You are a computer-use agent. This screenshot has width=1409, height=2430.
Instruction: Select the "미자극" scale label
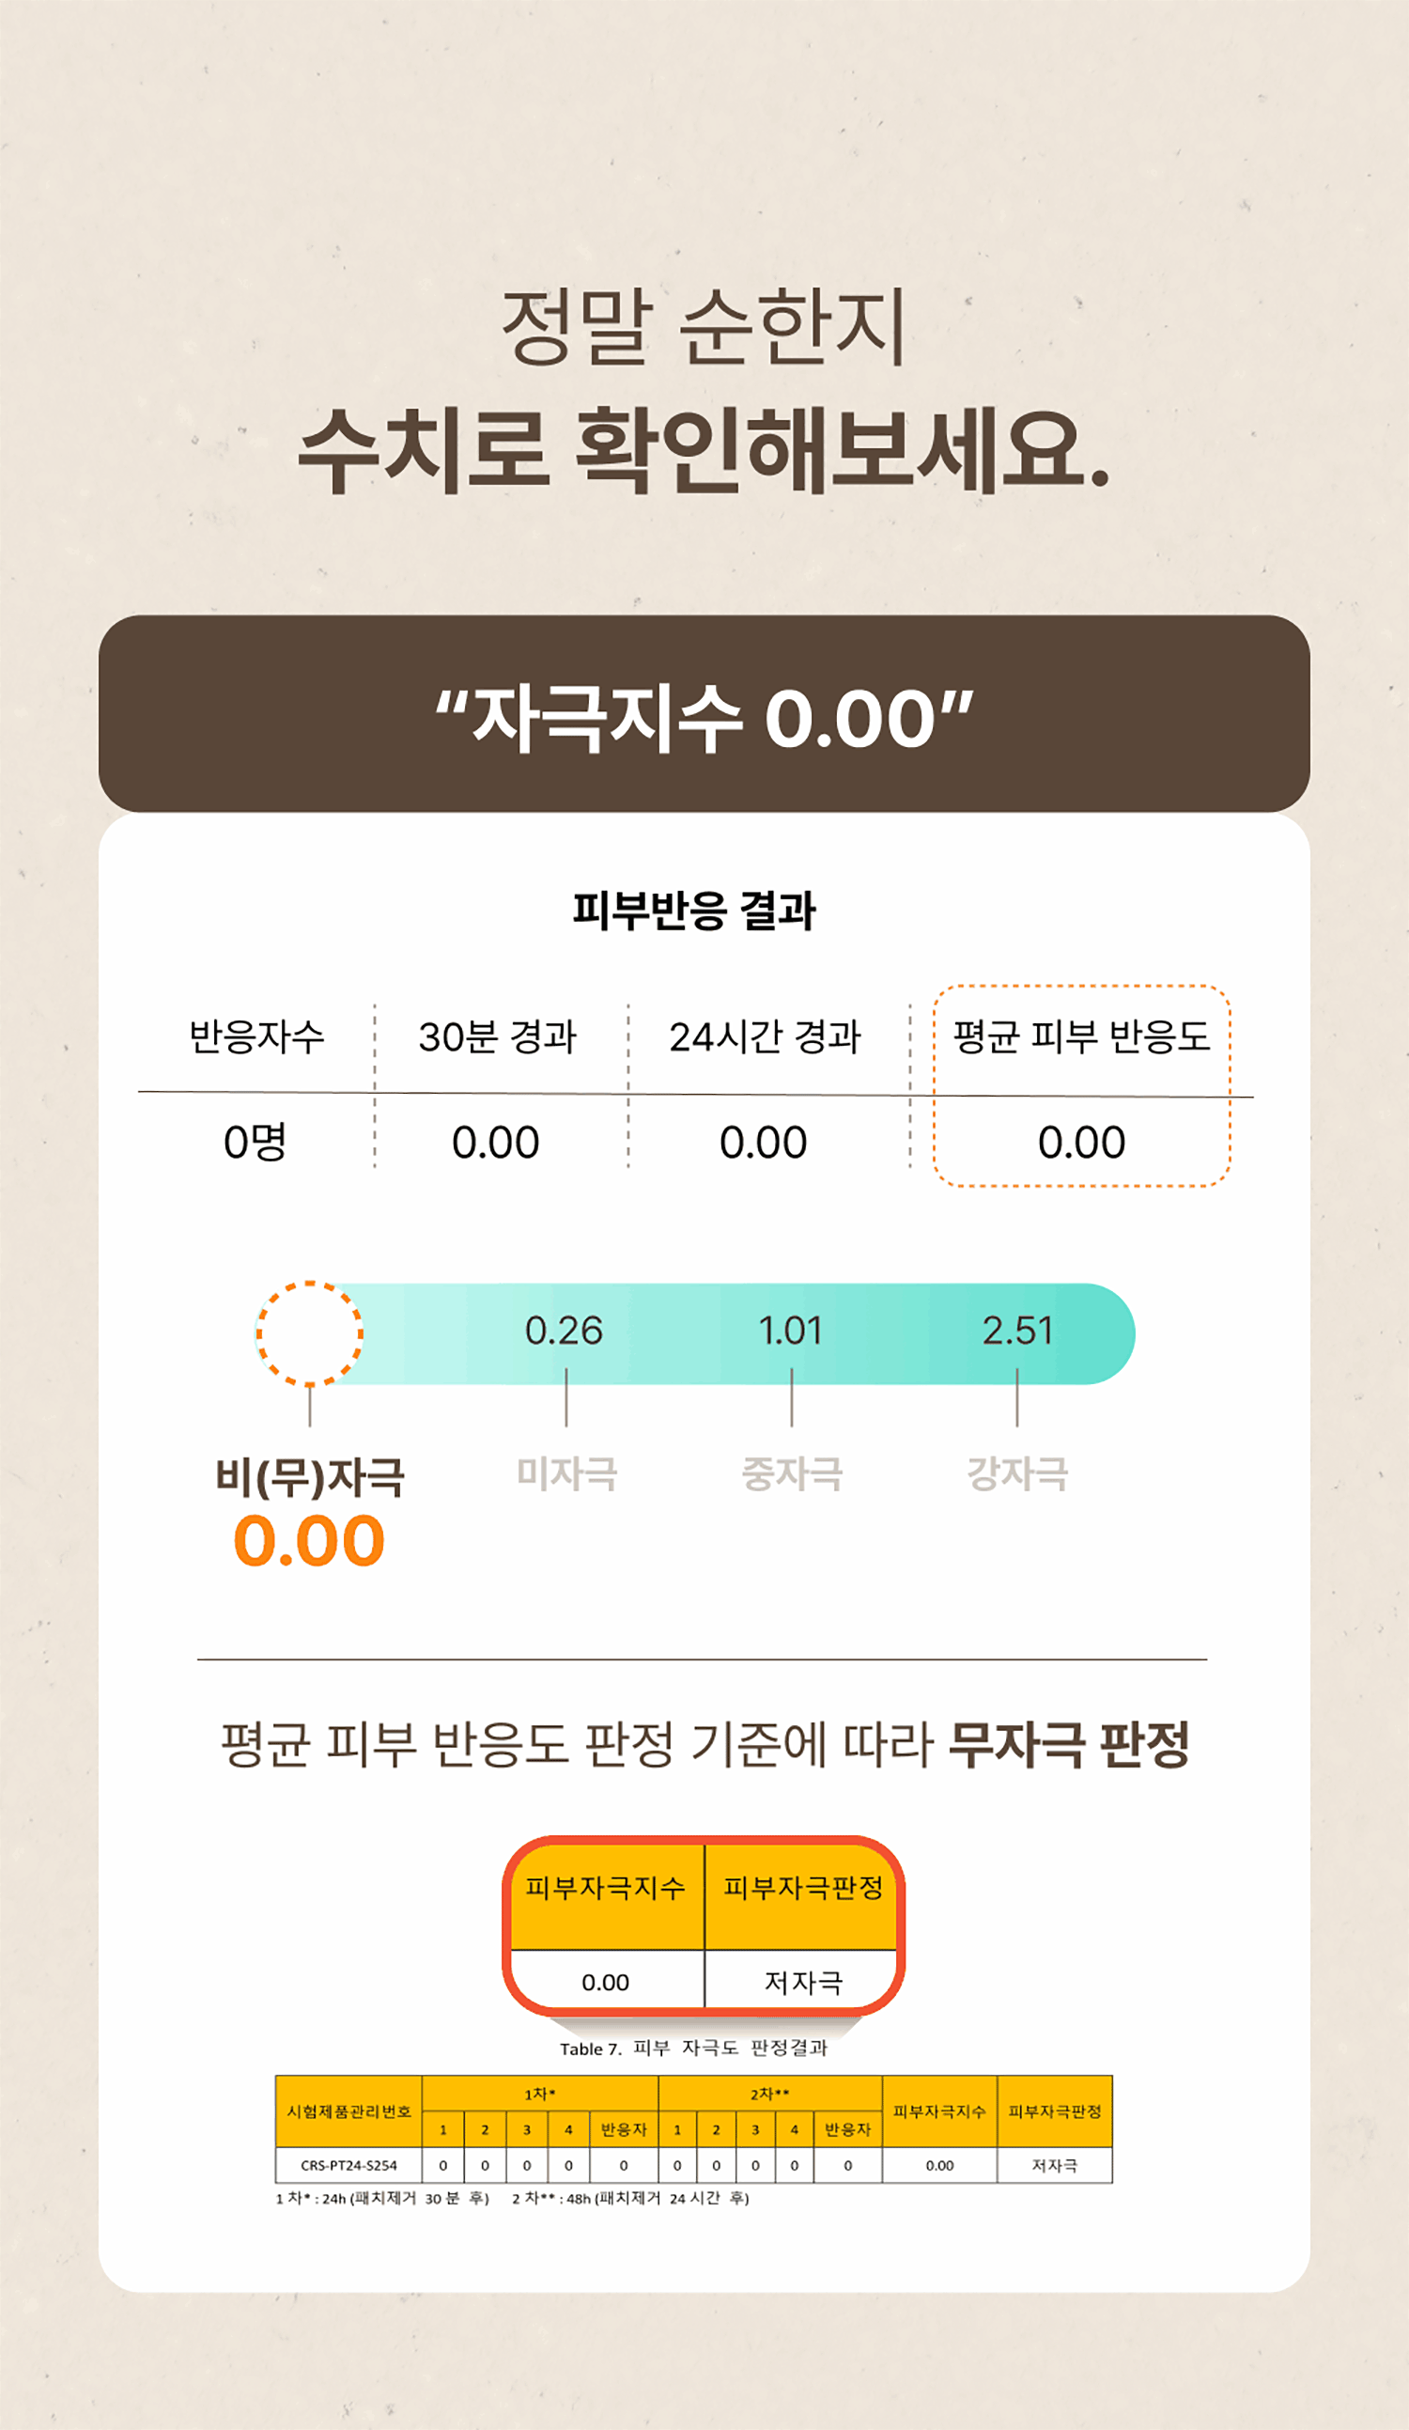(x=566, y=1474)
